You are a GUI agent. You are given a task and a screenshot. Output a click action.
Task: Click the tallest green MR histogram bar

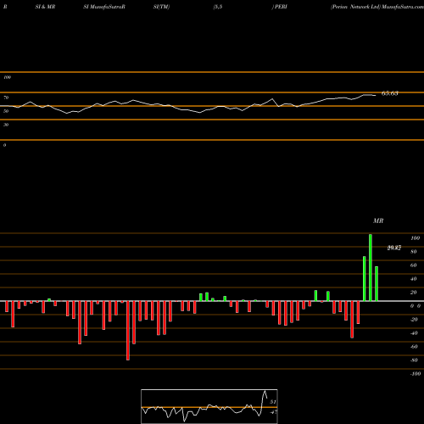371,268
